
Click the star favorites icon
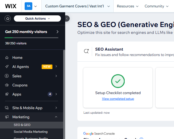(x=8, y=18)
